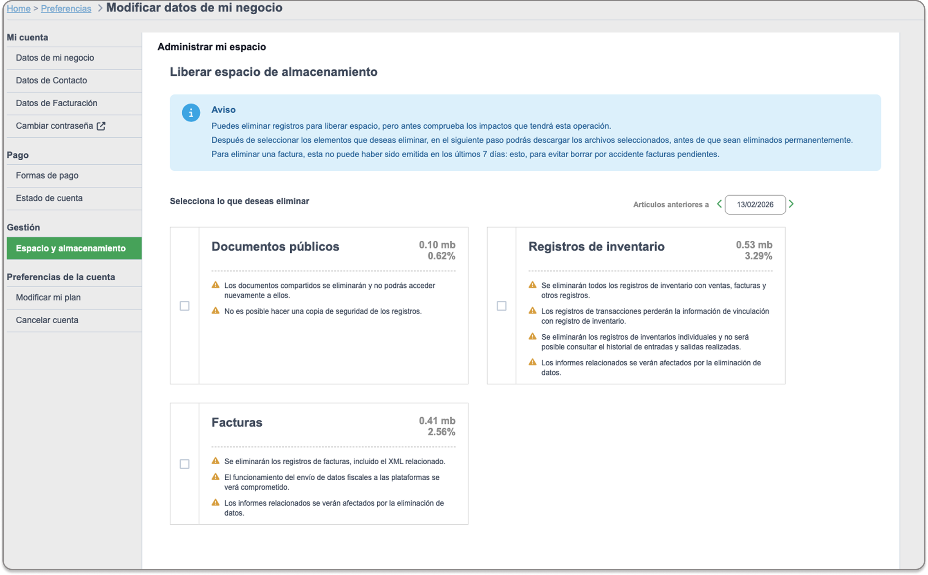
Task: Click the warning icon beside 'Los documentos compartidos'
Action: click(x=215, y=285)
